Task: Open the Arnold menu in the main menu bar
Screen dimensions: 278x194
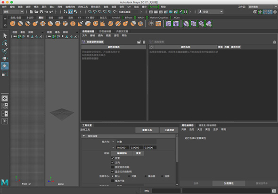Action: pyautogui.click(x=154, y=7)
